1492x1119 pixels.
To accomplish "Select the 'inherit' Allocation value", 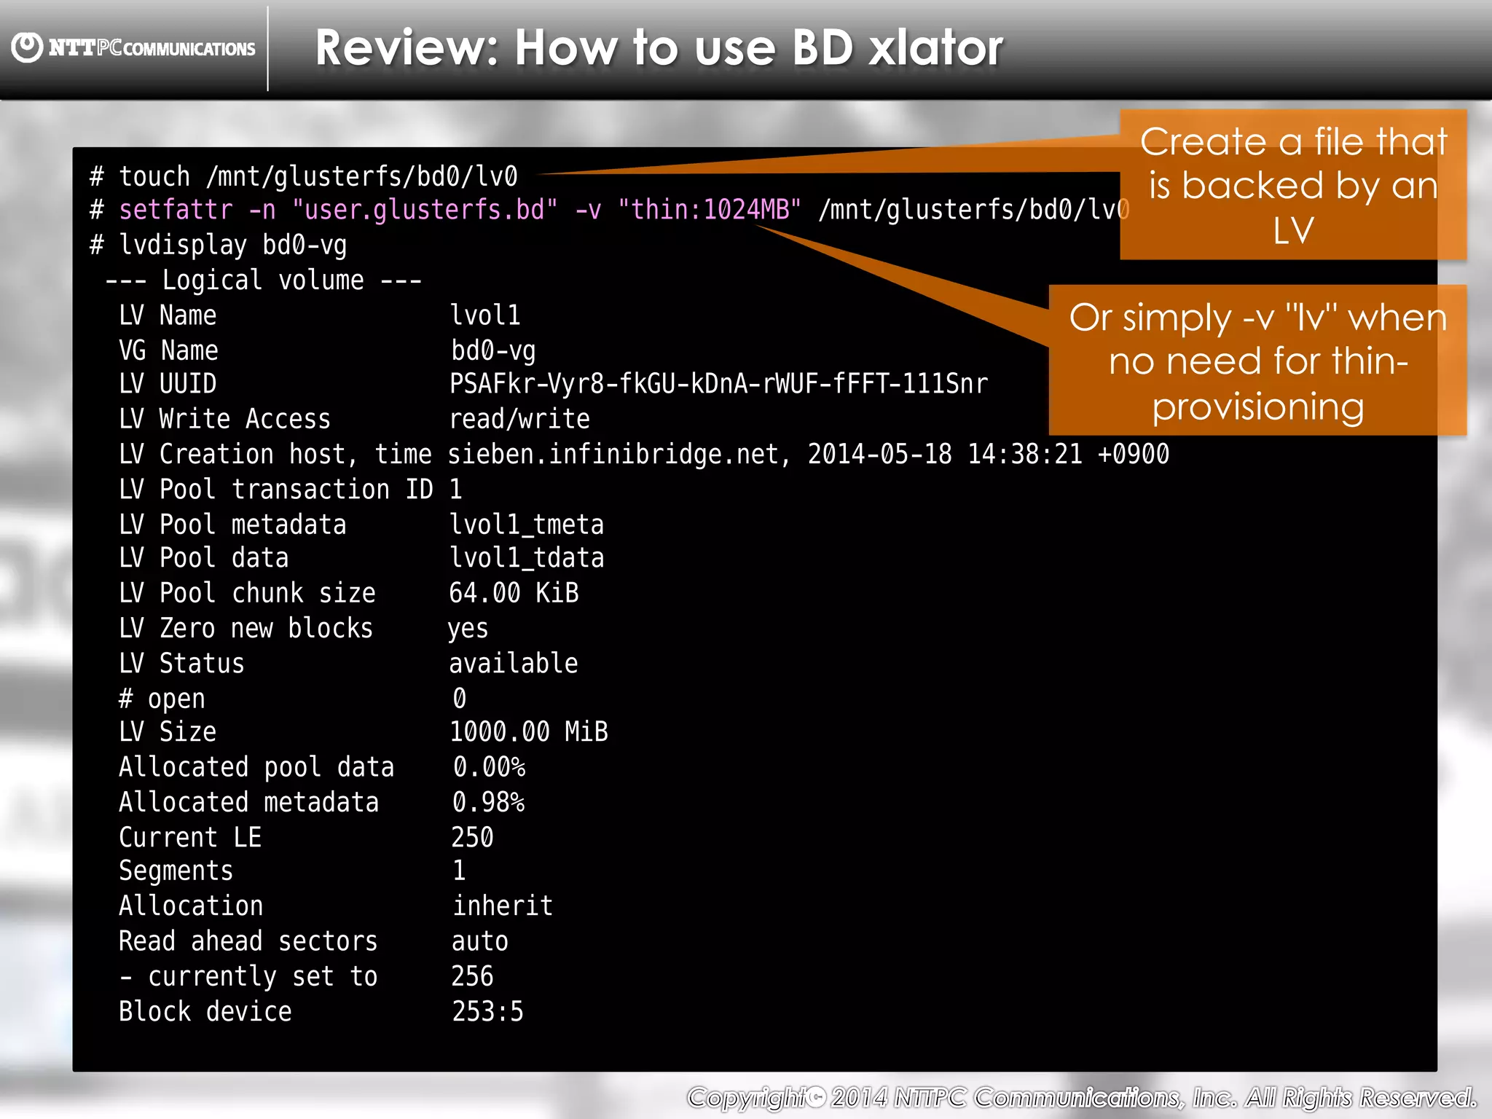I will point(503,906).
